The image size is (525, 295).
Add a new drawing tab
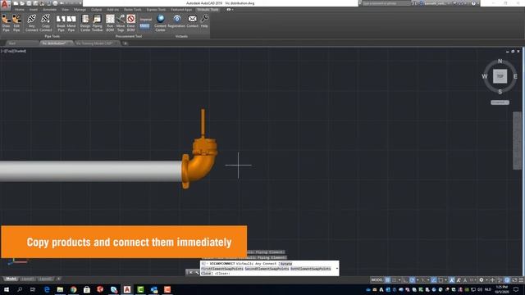pos(126,43)
